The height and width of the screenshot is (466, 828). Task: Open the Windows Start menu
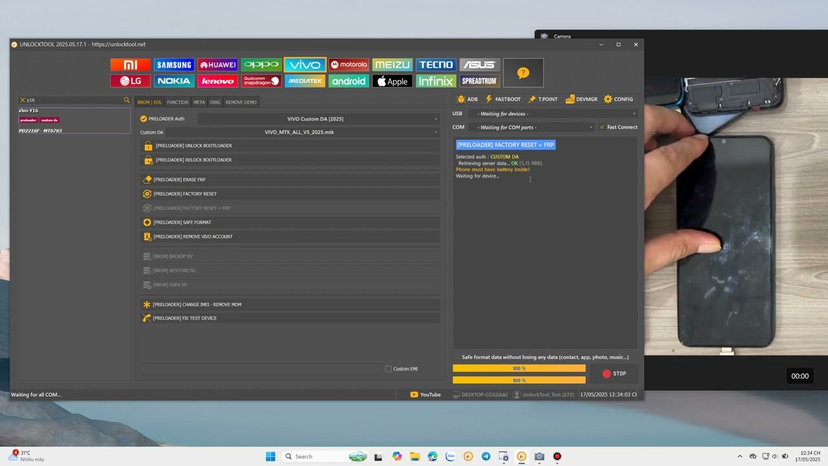click(270, 456)
